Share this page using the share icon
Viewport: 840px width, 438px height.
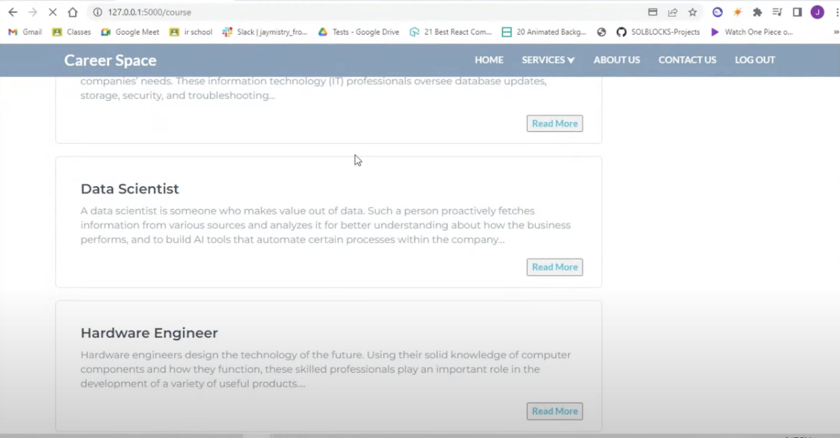[x=672, y=12]
